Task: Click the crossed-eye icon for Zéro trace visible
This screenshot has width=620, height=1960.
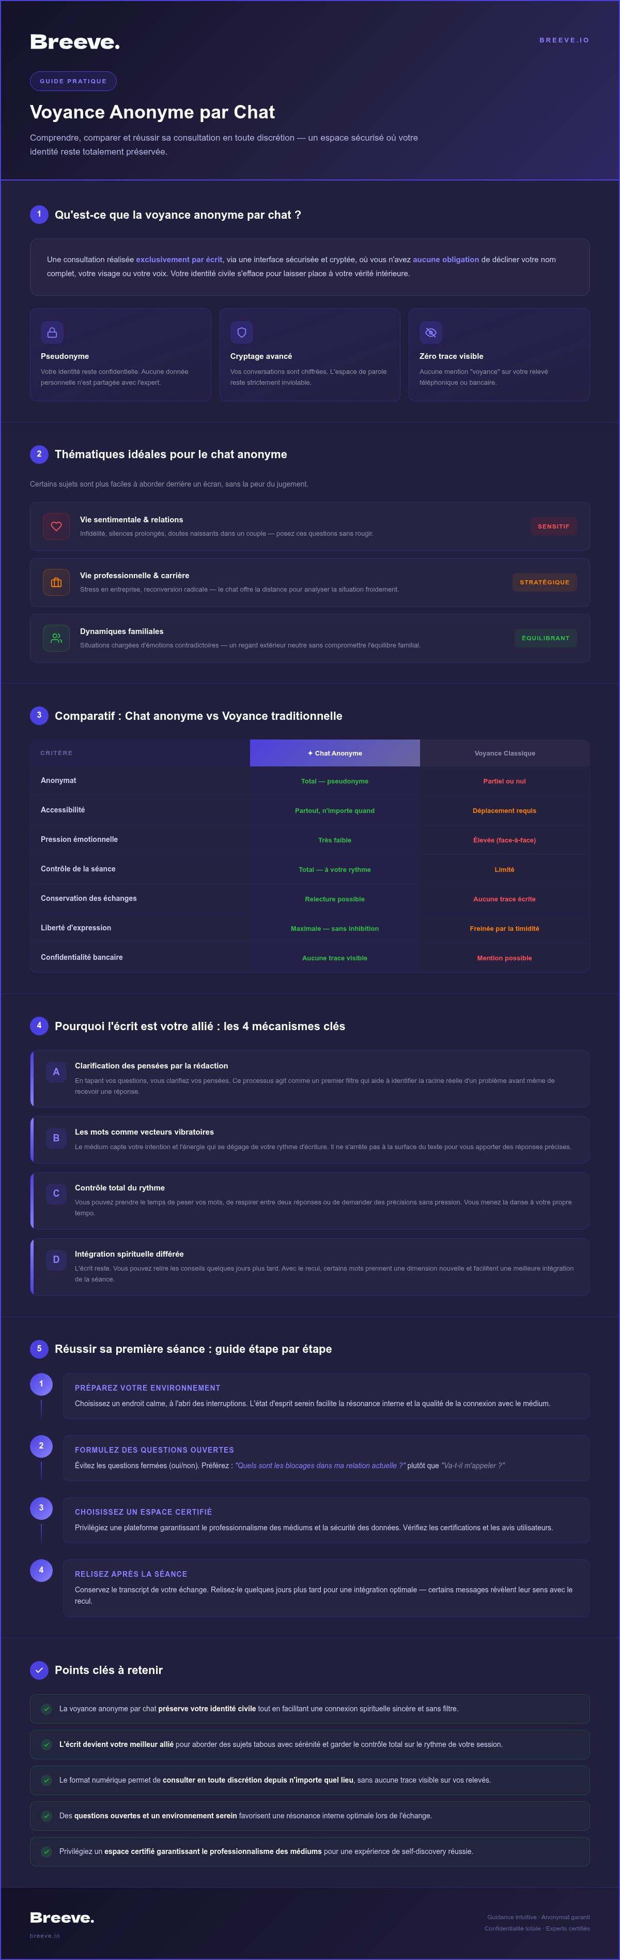Action: click(x=431, y=333)
